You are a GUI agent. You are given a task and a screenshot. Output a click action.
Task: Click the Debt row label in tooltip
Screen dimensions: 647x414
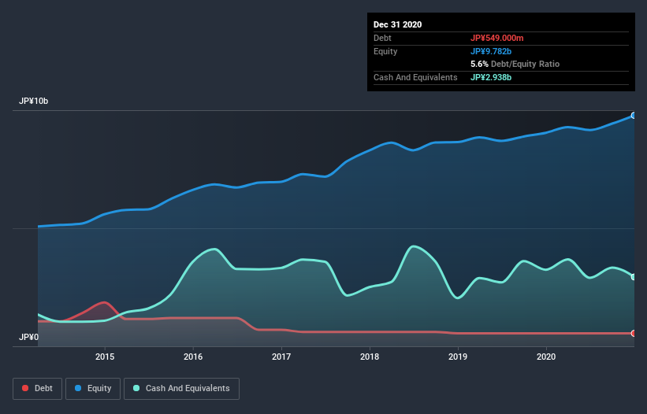click(x=382, y=38)
